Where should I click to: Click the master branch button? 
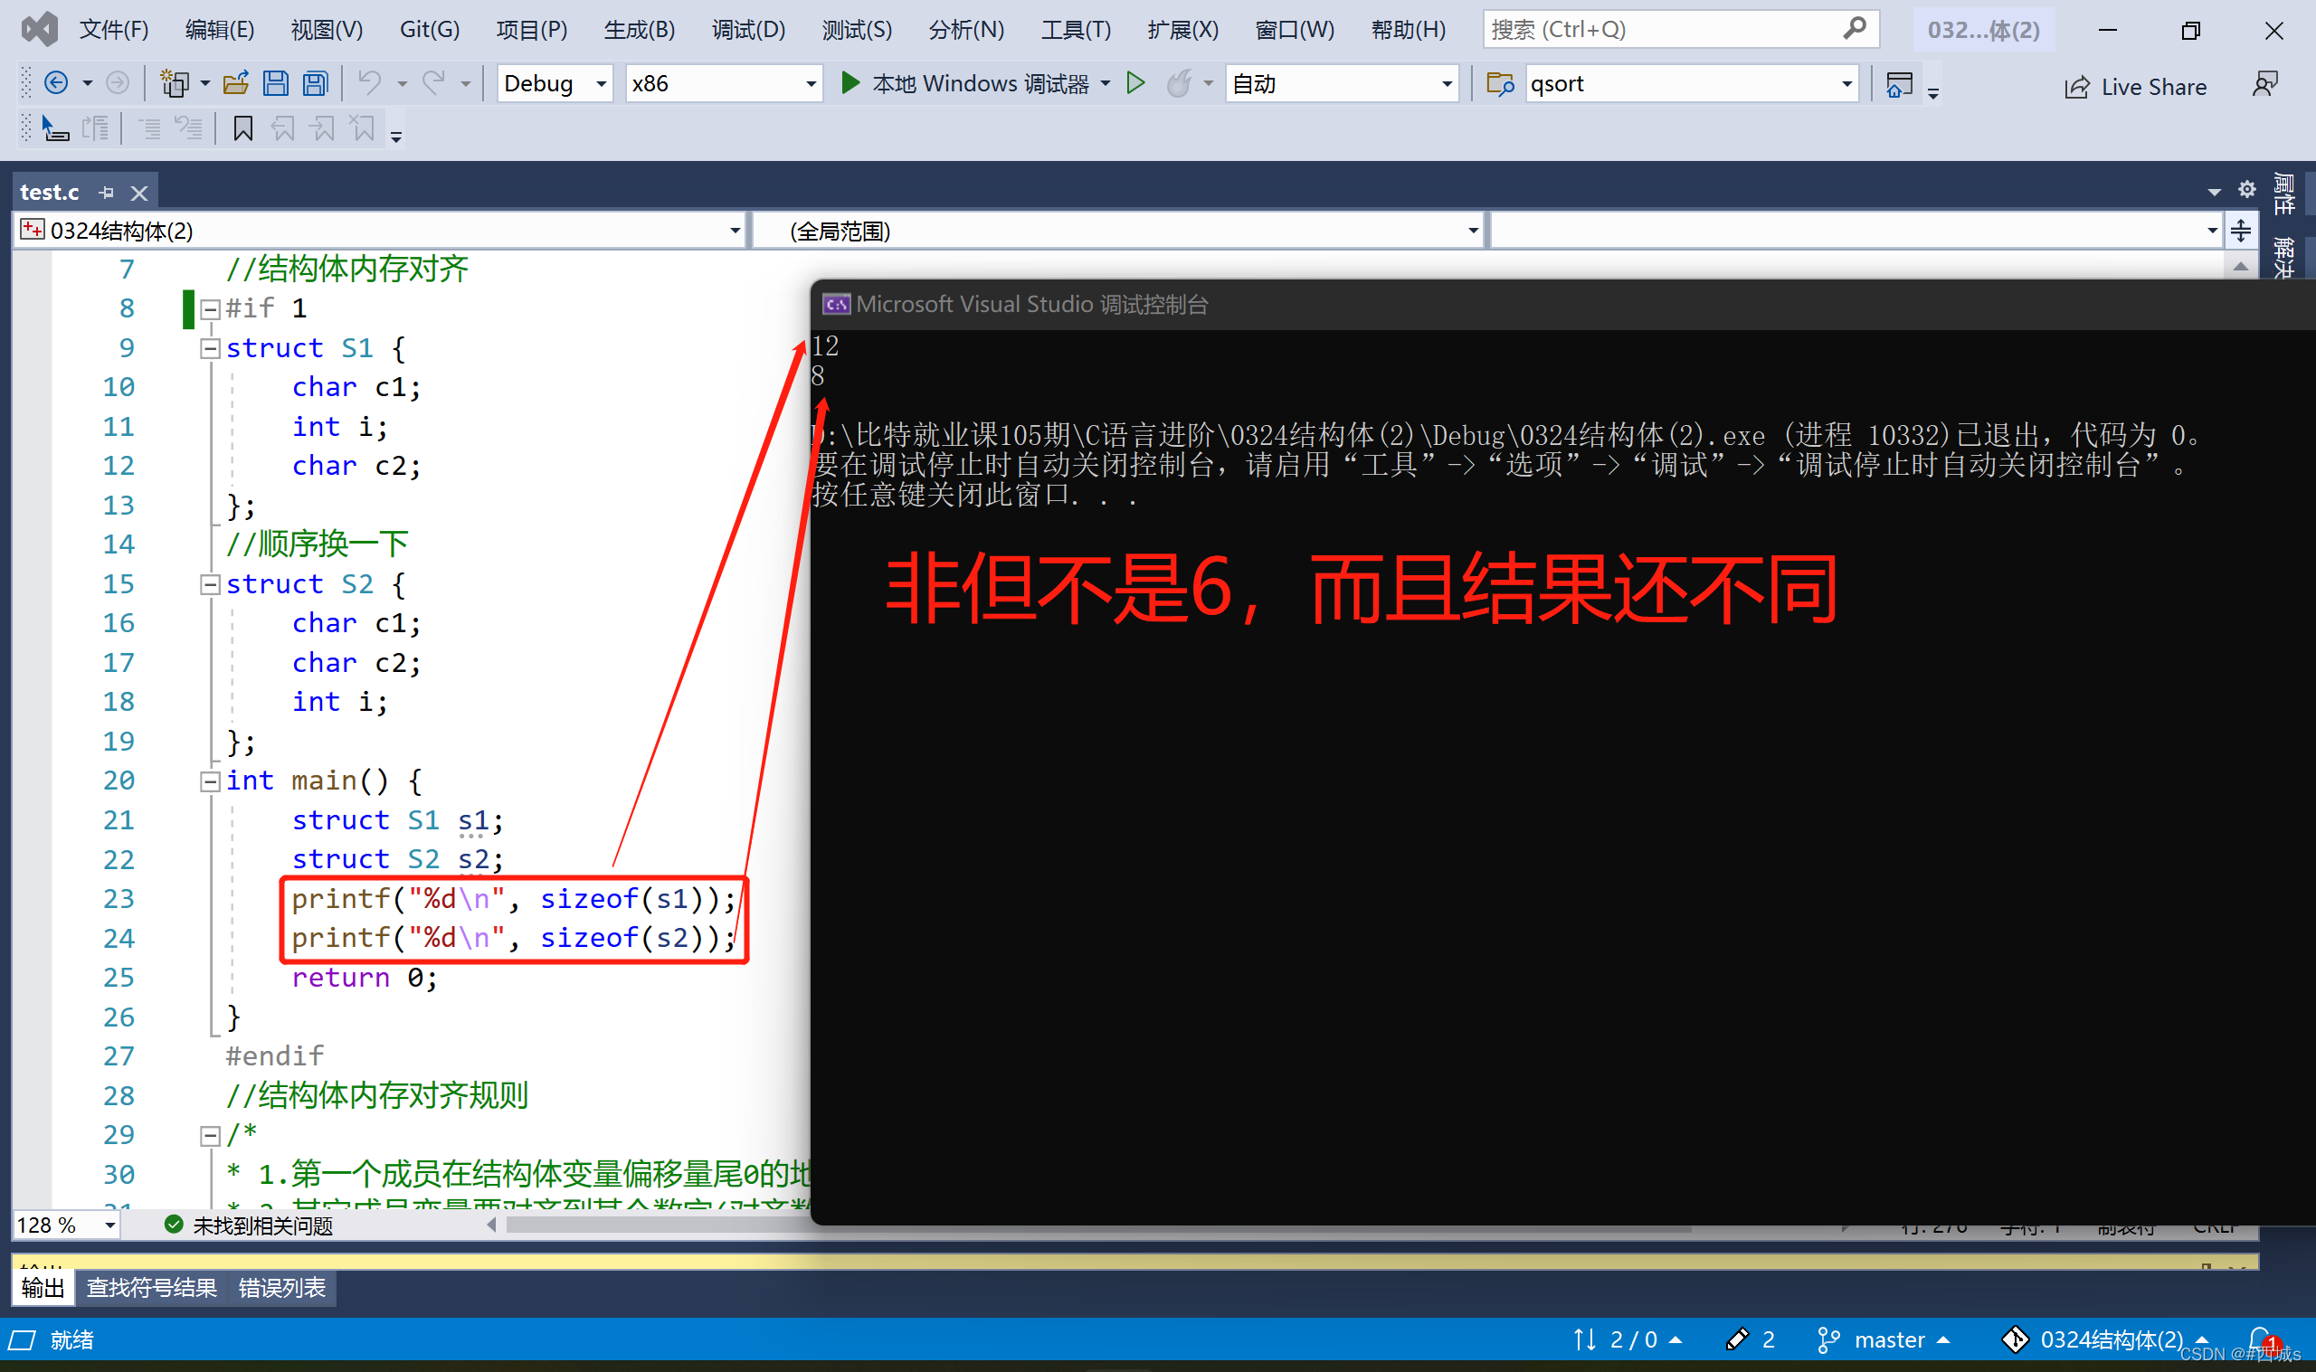click(x=1884, y=1339)
